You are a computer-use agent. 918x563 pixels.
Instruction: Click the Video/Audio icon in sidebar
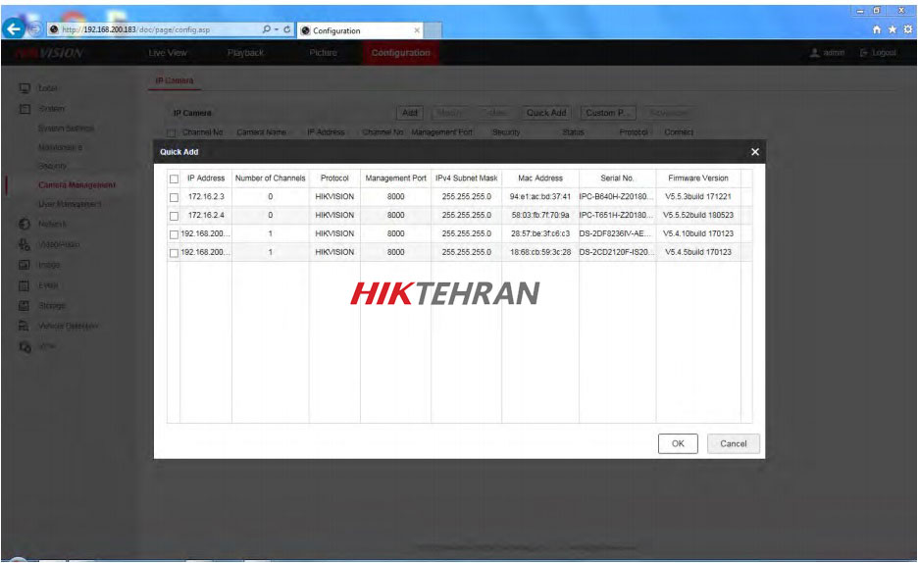tap(25, 244)
